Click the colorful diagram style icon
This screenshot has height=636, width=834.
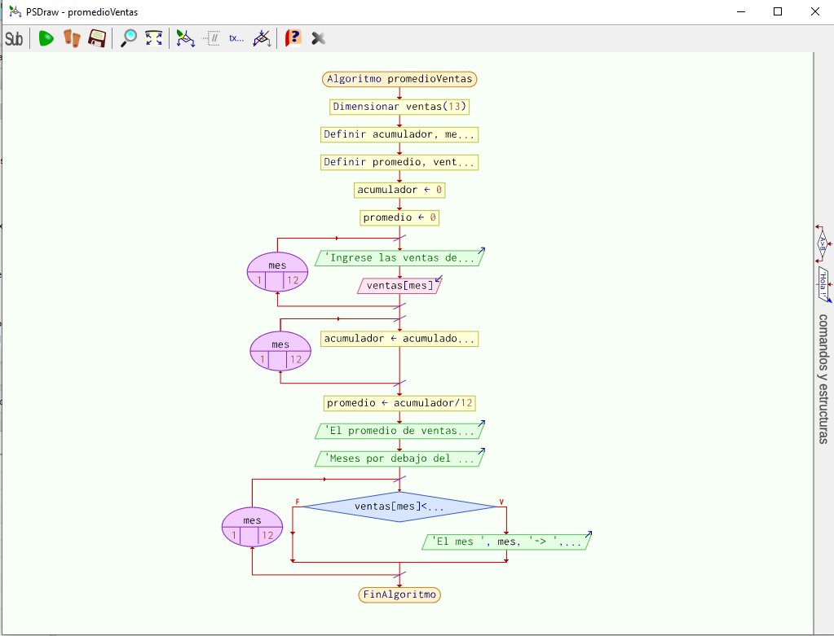[x=186, y=38]
